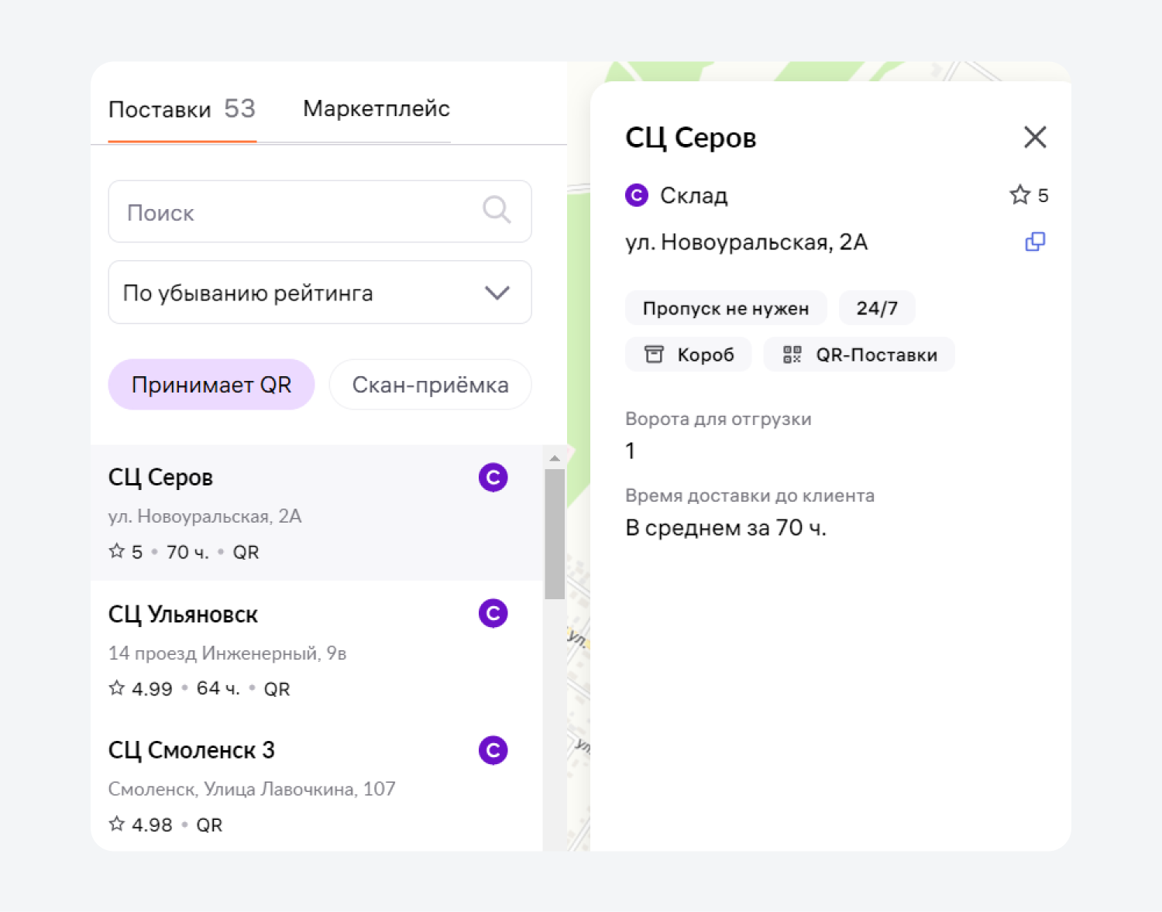Click the purple C badge next to Склад

pyautogui.click(x=637, y=195)
